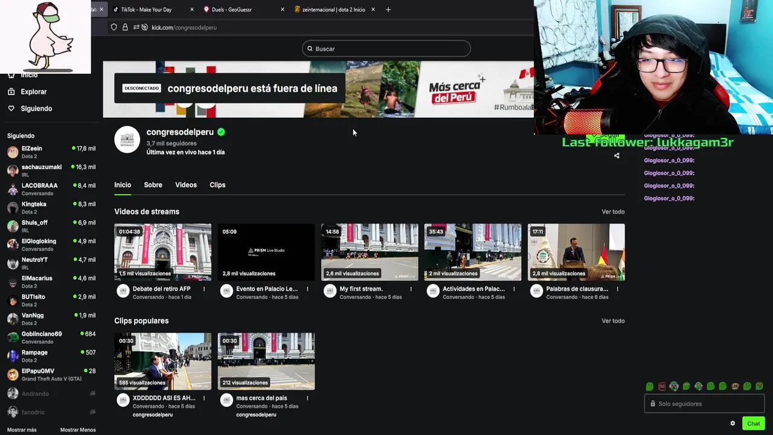This screenshot has height=435, width=773.
Task: Open a new browser tab with plus button
Action: click(388, 10)
